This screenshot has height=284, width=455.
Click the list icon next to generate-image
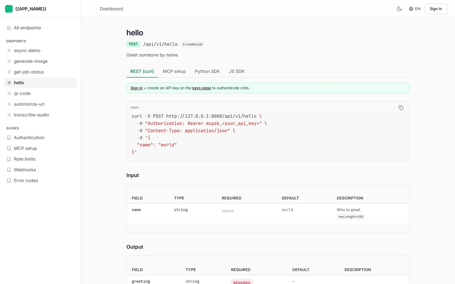pos(9,61)
